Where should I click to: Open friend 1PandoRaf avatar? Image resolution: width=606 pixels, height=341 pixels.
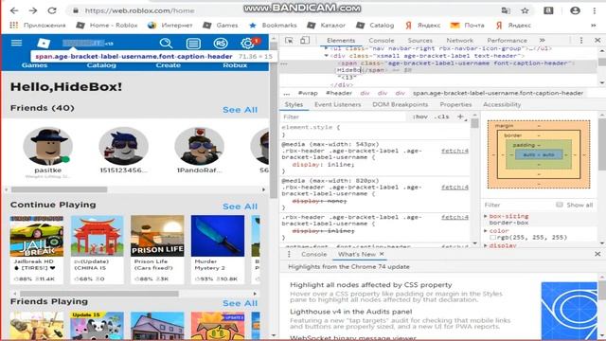click(199, 146)
